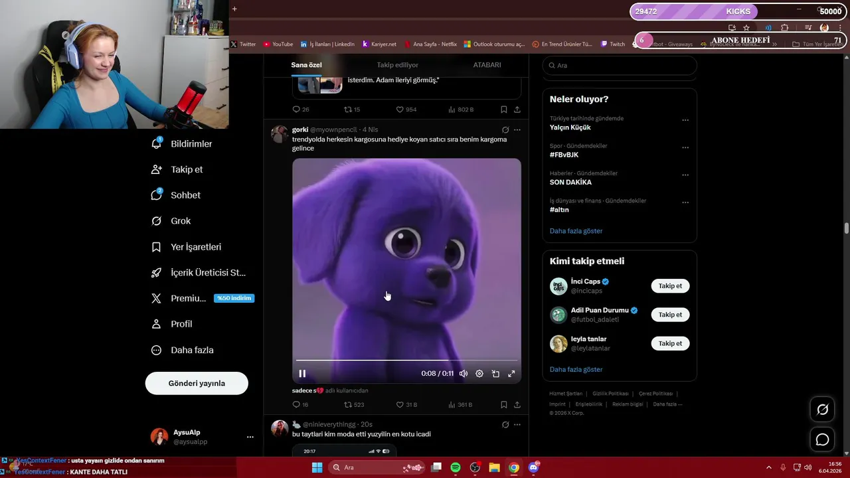Share gorki's post
Screen dimensions: 850x478
(517, 404)
